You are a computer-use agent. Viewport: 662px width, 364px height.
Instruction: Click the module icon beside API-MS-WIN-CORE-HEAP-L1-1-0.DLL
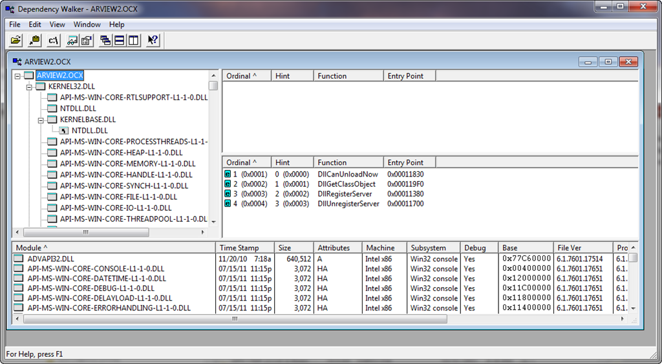click(52, 153)
